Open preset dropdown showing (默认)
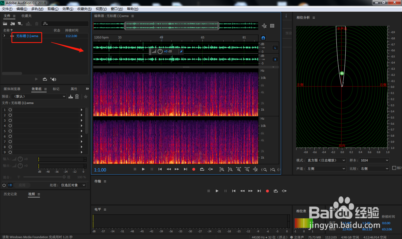Screen dimensions: 402x239 tap(39, 96)
